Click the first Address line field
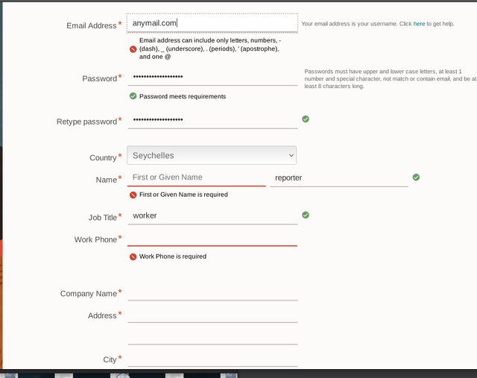Image resolution: width=477 pixels, height=378 pixels. (212, 315)
